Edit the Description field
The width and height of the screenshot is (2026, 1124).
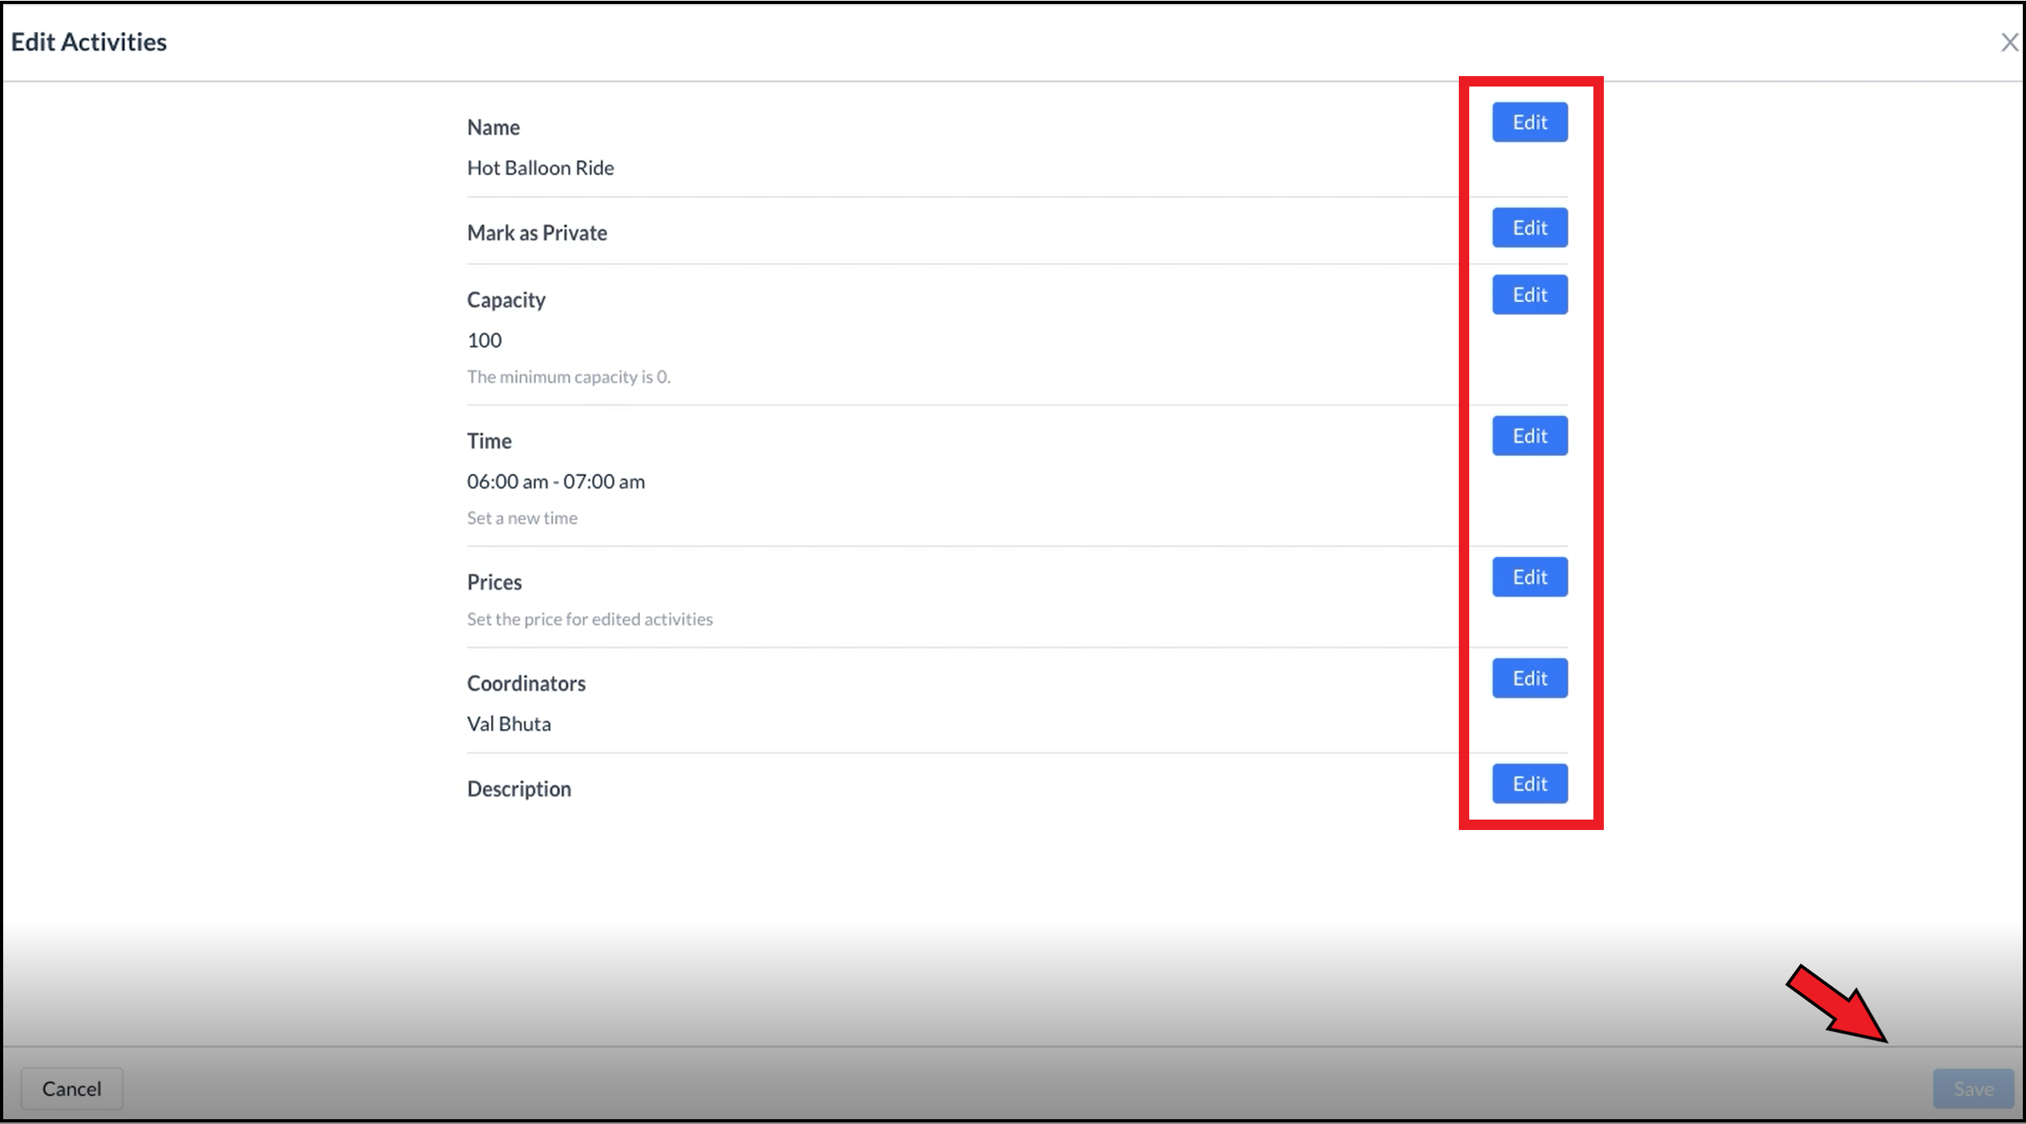pos(1529,784)
